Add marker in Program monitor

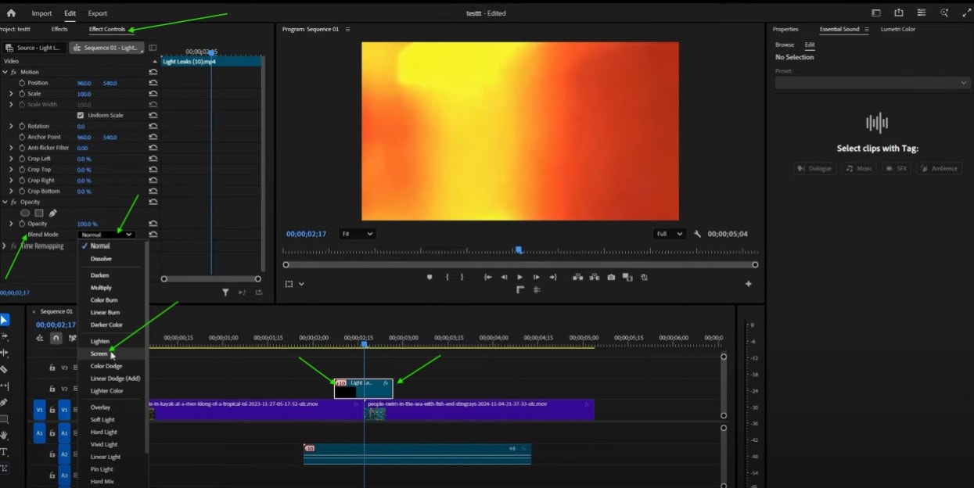coord(429,277)
